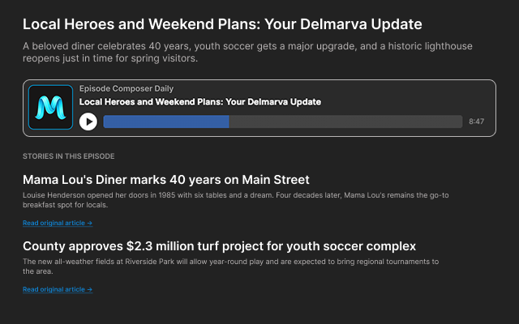Open the Episode Composer Daily show name
Viewport: 519px width, 324px height.
(x=126, y=88)
